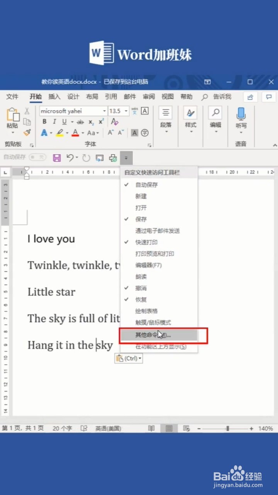Open the Paragraph (段落) group
278x495 pixels.
(x=166, y=119)
